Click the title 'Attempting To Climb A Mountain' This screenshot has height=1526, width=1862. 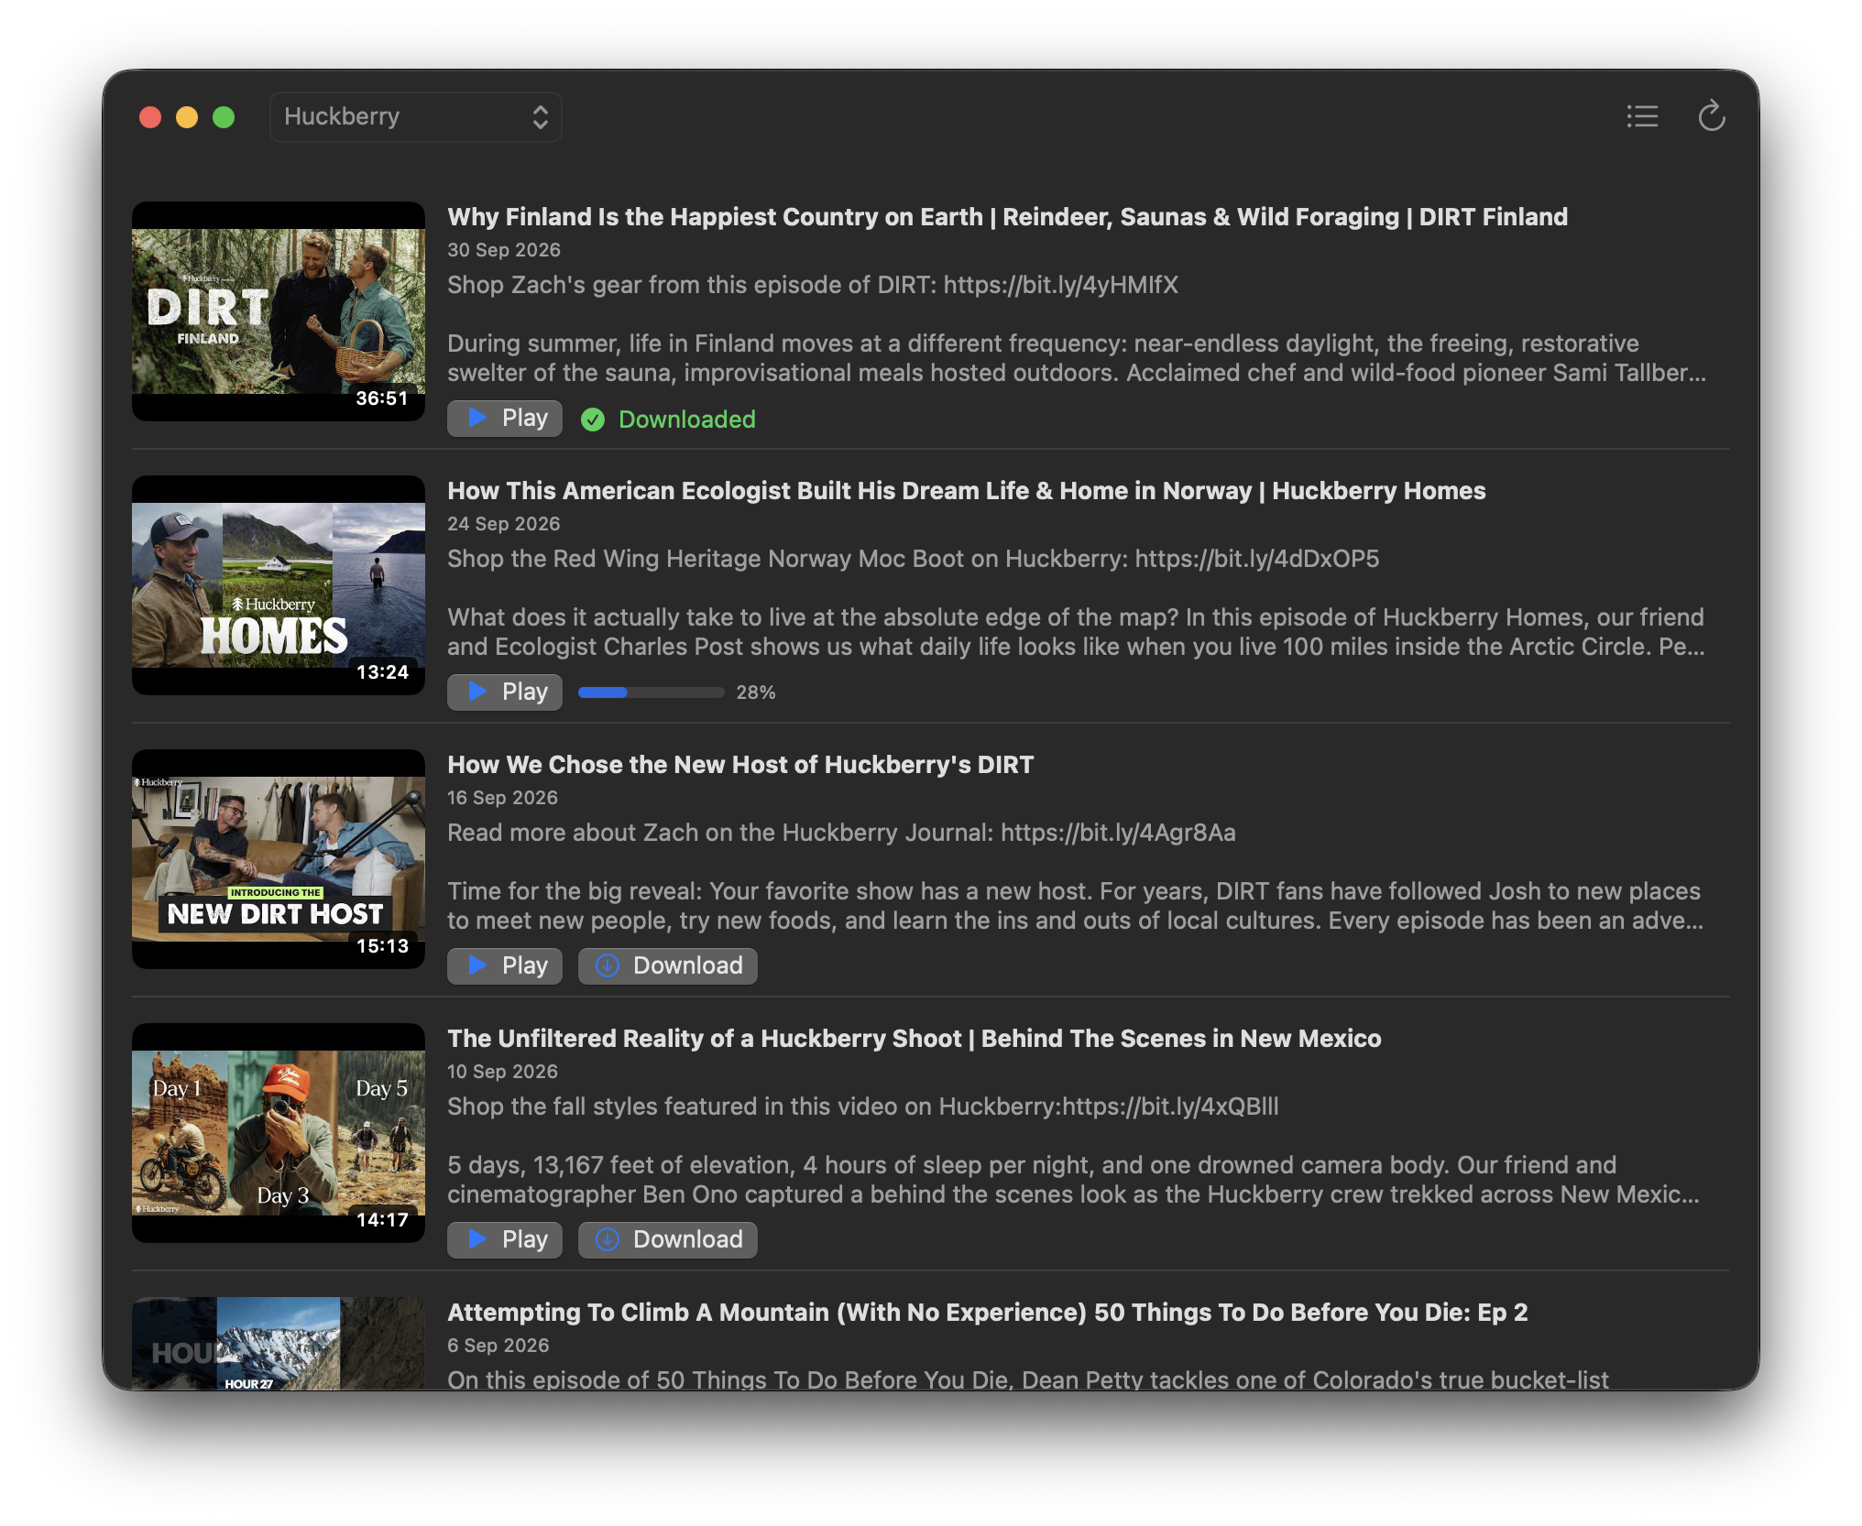pos(639,1313)
